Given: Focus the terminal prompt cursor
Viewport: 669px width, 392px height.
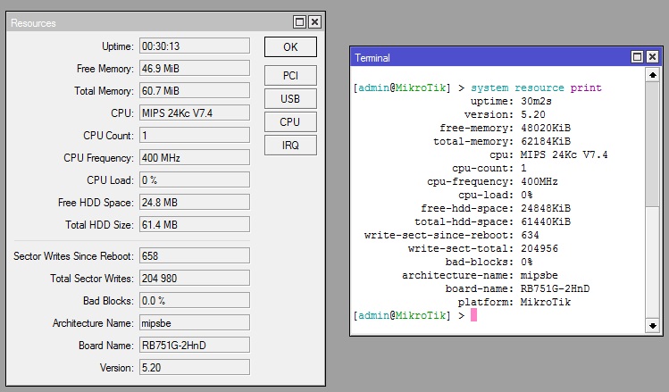Looking at the screenshot, I should tap(474, 315).
